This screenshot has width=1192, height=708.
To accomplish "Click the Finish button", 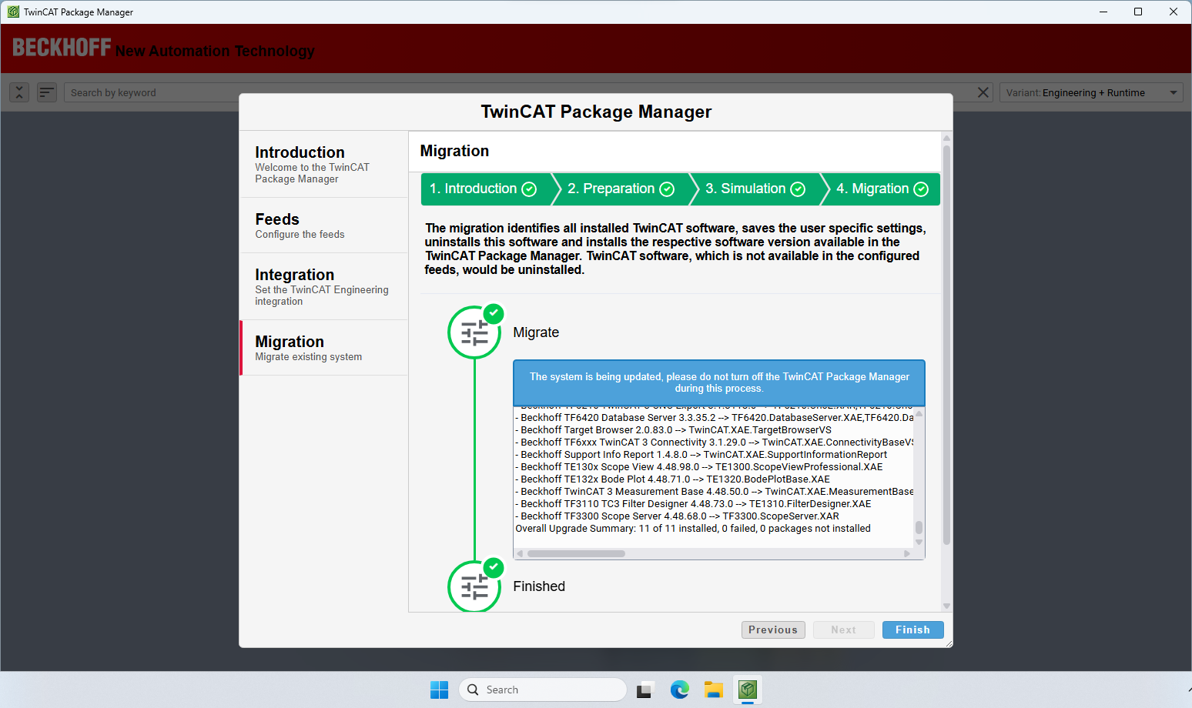I will click(912, 630).
